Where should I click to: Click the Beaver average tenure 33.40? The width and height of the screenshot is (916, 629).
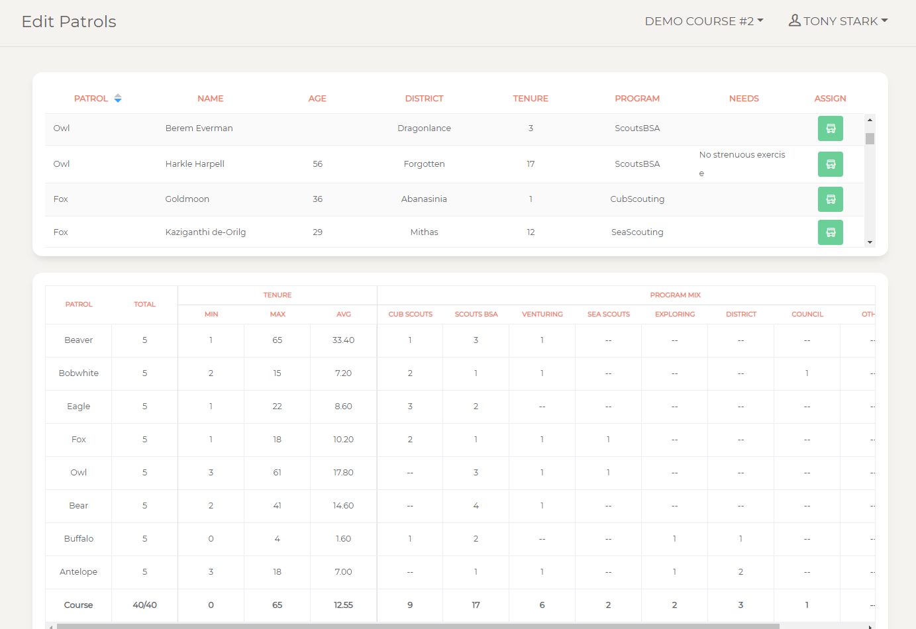pos(343,340)
